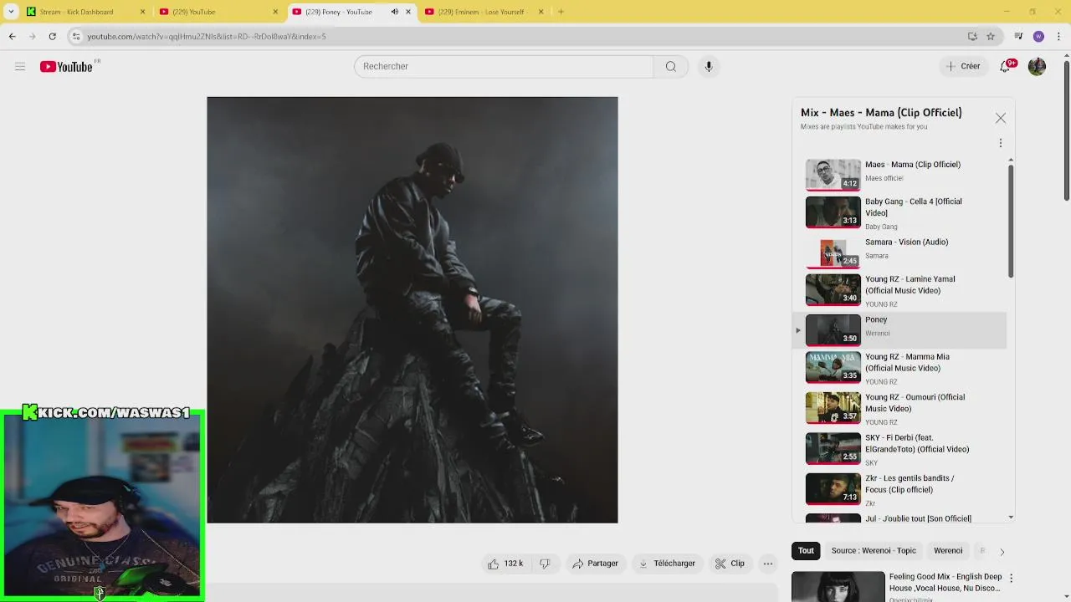The width and height of the screenshot is (1071, 602).
Task: Close the Mix playlist panel
Action: [1001, 119]
